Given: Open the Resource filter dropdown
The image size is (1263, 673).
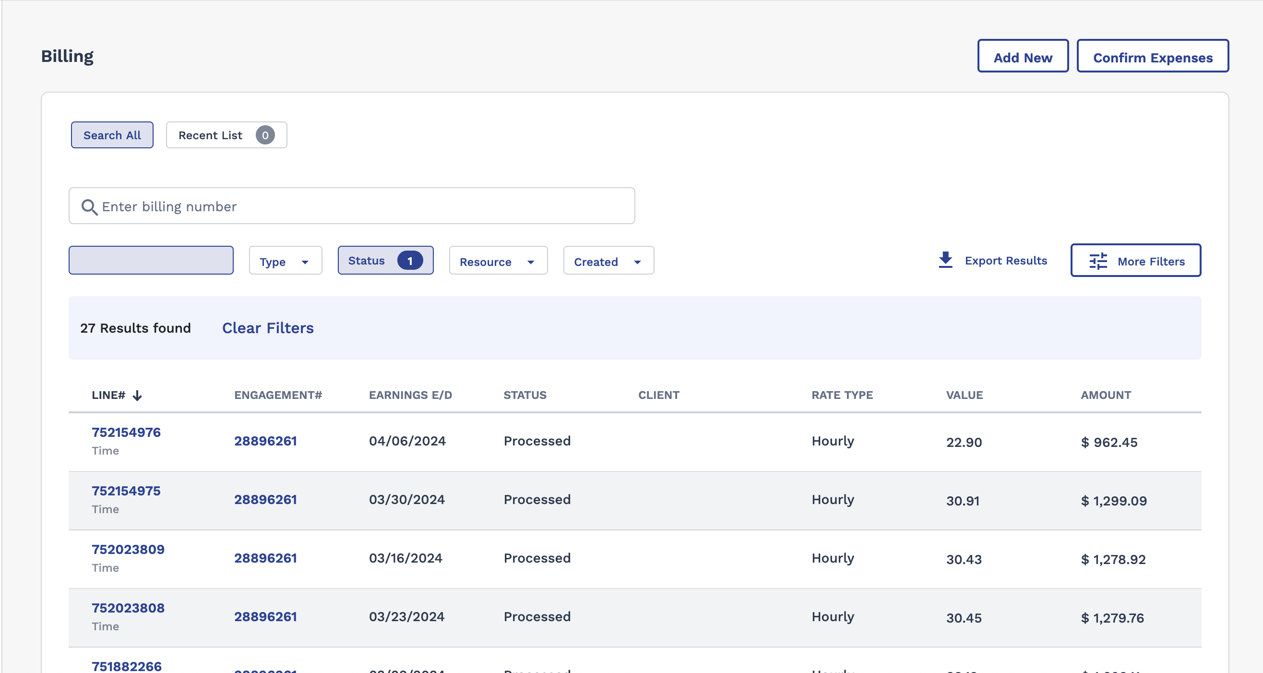Looking at the screenshot, I should [498, 261].
